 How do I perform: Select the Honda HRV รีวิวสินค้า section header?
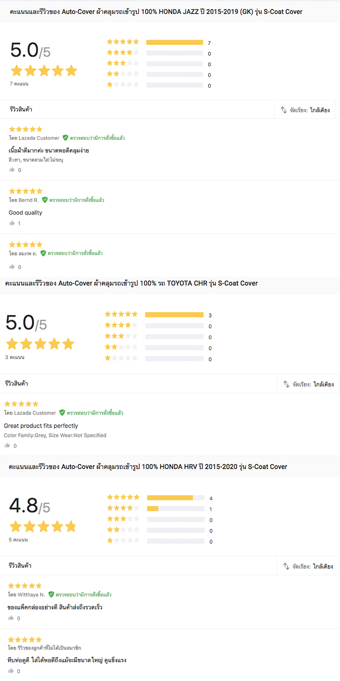pyautogui.click(x=20, y=565)
